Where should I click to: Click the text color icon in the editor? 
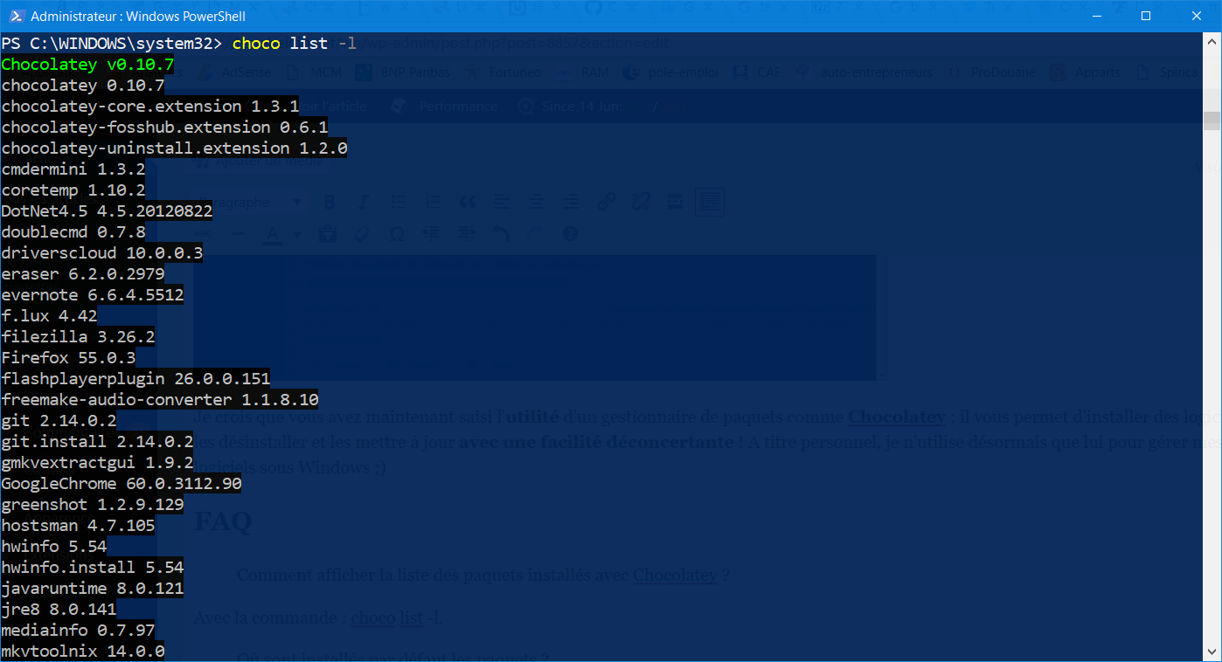272,234
